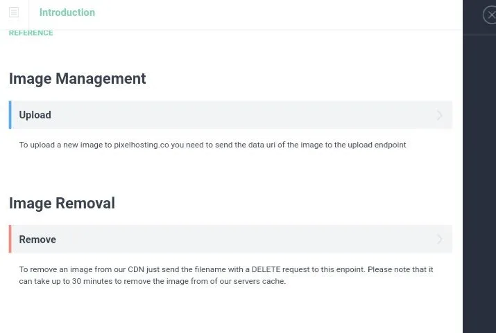
Task: Click the blue accent bar beside Upload
Action: click(10, 115)
